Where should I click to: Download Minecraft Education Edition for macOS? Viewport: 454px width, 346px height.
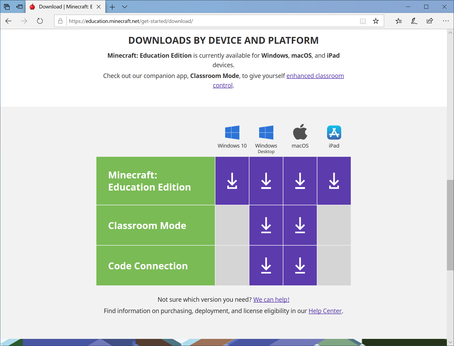300,181
